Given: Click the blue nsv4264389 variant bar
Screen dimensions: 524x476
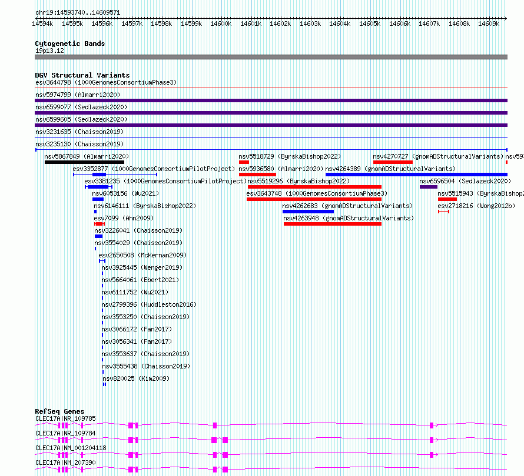Looking at the screenshot, I should point(416,175).
